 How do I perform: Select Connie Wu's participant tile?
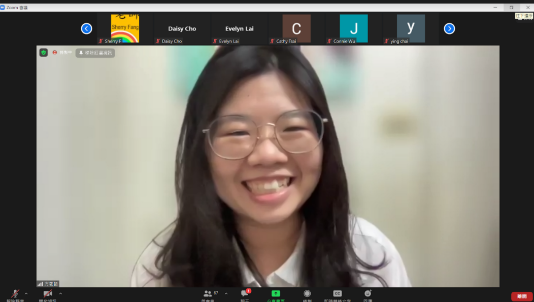[x=353, y=29]
